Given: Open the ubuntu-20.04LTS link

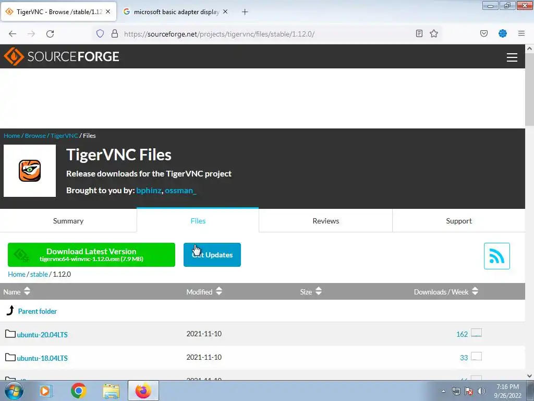Looking at the screenshot, I should [42, 335].
